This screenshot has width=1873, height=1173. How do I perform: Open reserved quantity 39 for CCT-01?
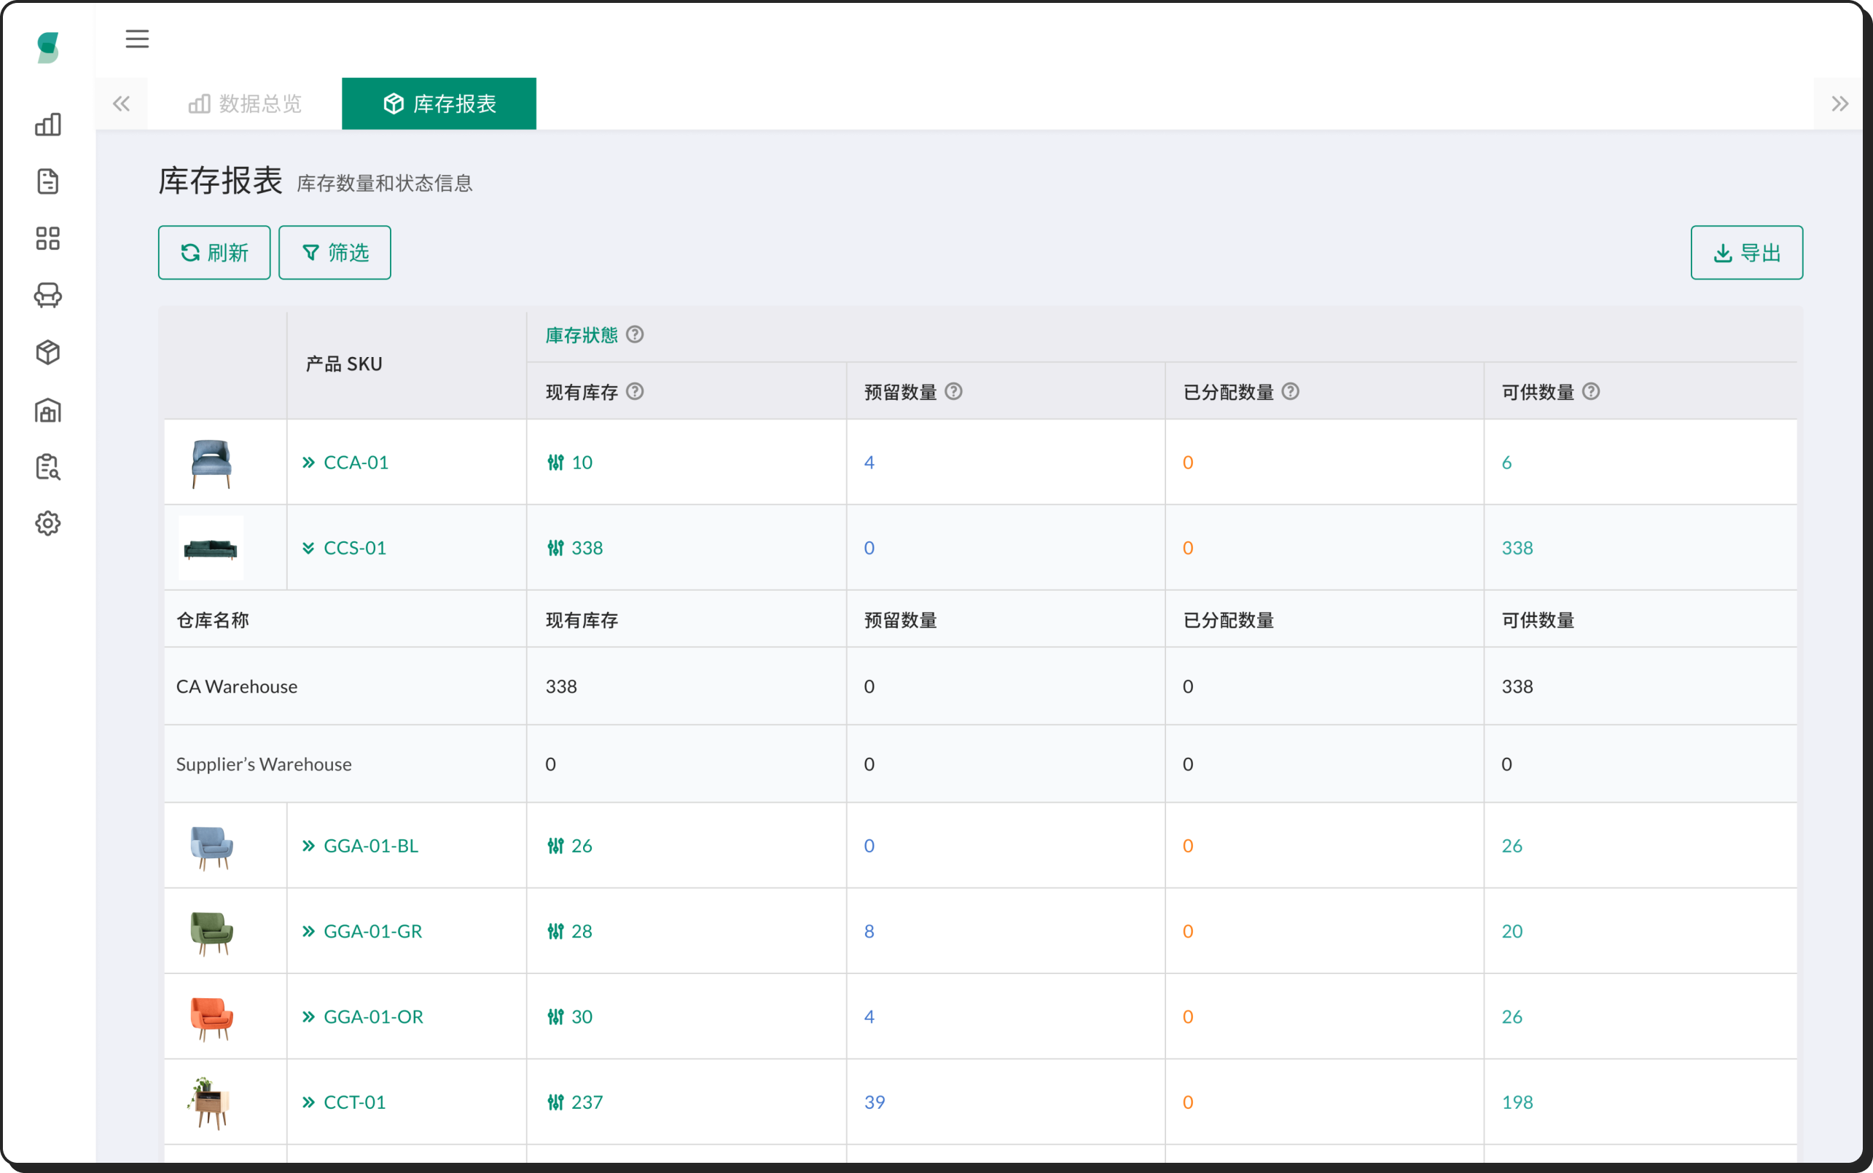click(x=875, y=1102)
